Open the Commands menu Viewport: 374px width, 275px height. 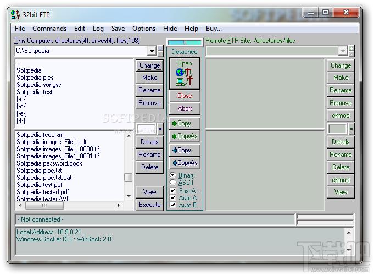[x=49, y=29]
